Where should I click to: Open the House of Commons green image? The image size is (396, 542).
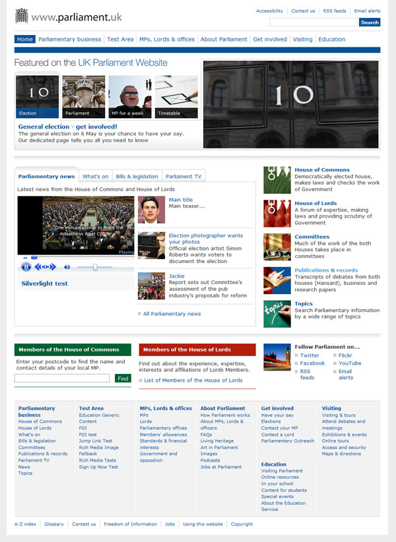click(277, 180)
